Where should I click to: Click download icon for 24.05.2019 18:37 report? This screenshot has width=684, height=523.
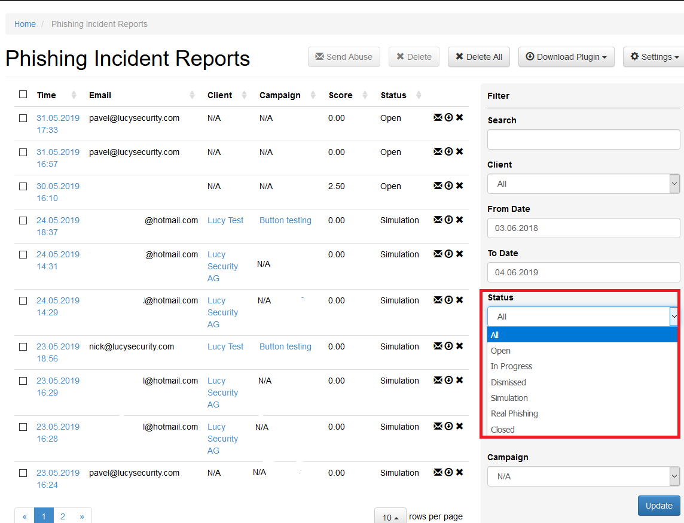pos(448,220)
